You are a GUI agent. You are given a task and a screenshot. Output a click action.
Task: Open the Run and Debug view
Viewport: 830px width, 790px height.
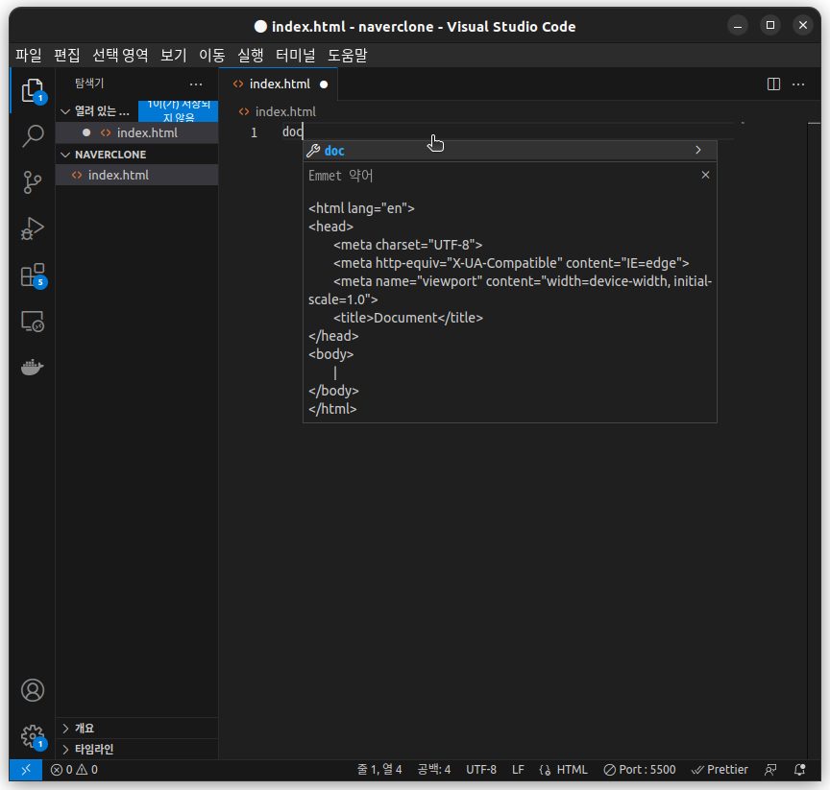pos(33,228)
